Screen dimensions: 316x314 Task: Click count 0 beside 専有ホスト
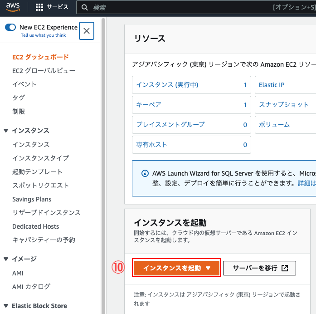245,145
